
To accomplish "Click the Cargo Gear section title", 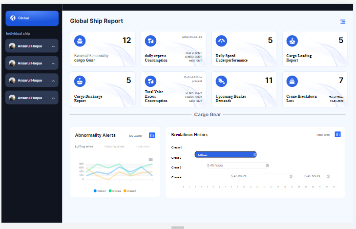I will 207,115.
